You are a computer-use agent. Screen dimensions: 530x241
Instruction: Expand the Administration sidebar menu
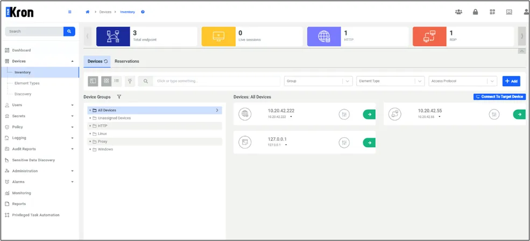tap(72, 171)
